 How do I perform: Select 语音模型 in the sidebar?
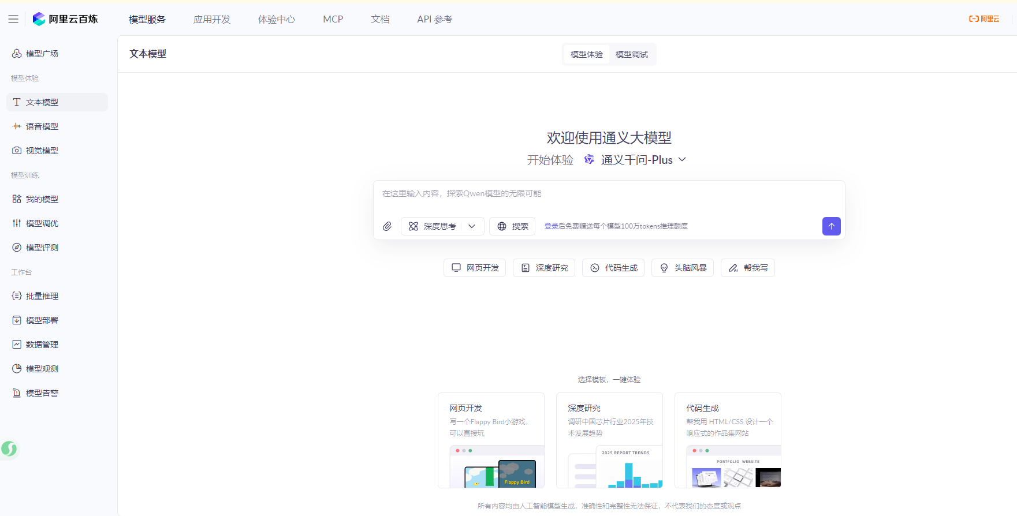click(42, 126)
